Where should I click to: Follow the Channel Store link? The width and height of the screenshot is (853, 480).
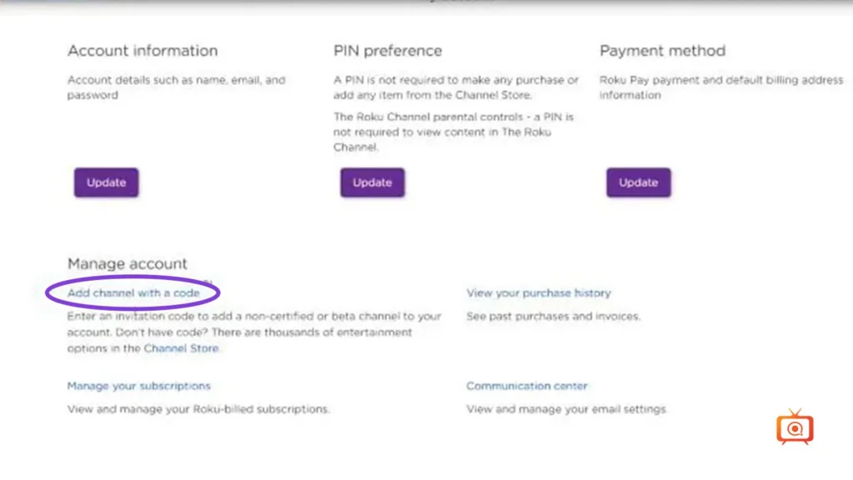[181, 348]
